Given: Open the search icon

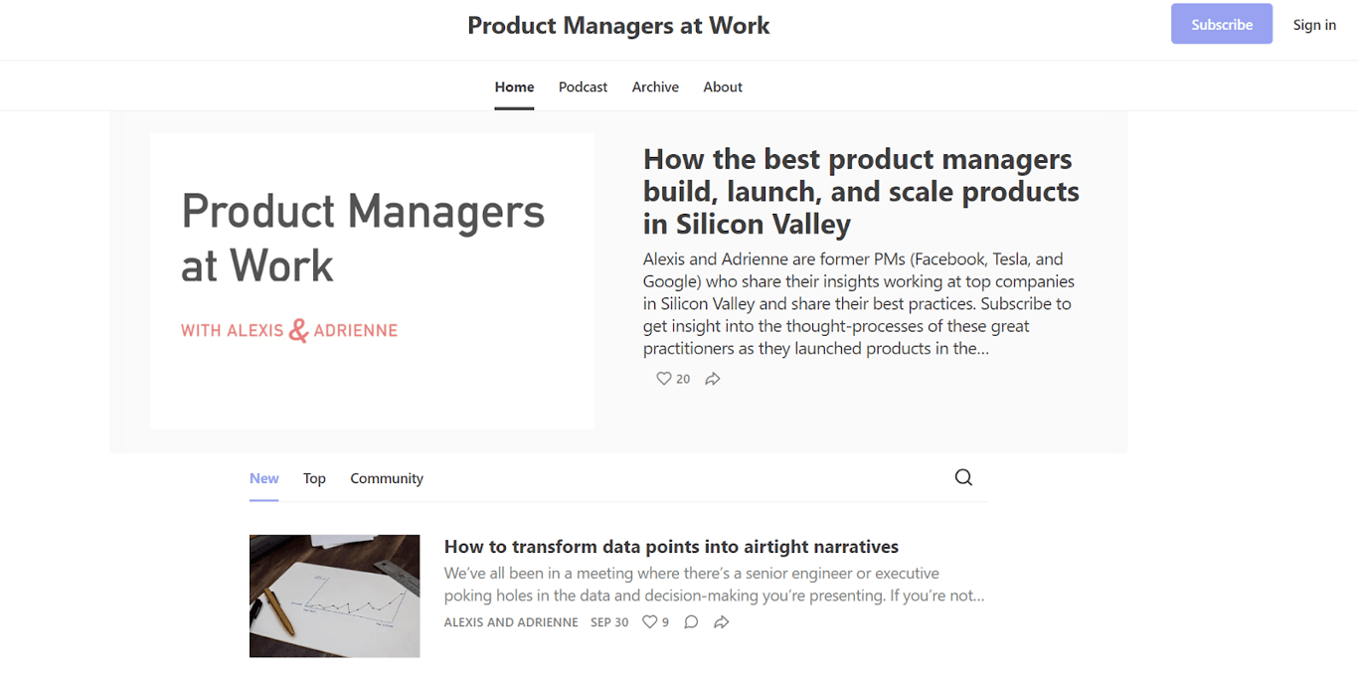Looking at the screenshot, I should point(962,477).
